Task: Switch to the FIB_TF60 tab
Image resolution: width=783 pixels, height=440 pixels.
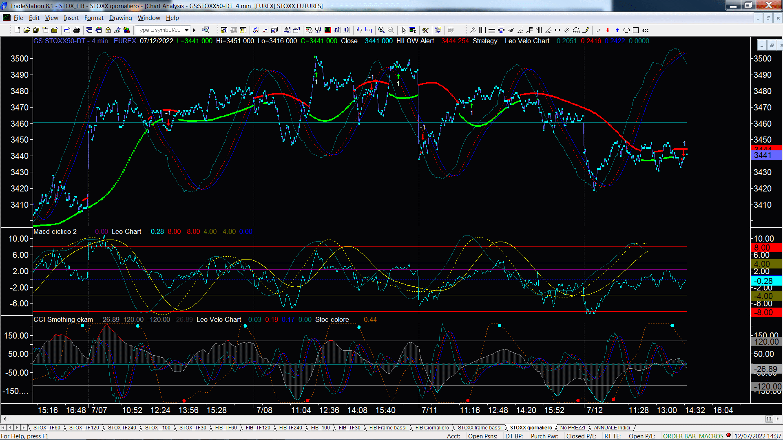Action: (226, 427)
